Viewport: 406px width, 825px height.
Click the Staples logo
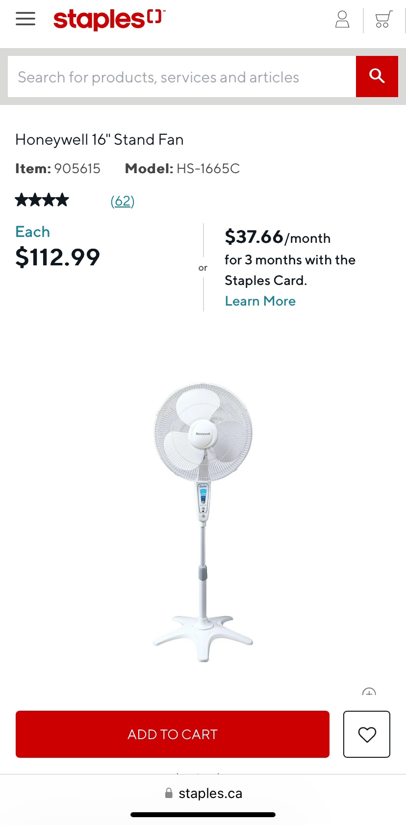point(109,19)
